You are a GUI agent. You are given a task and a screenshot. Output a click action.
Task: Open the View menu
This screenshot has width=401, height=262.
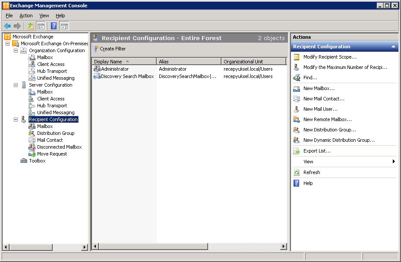44,16
